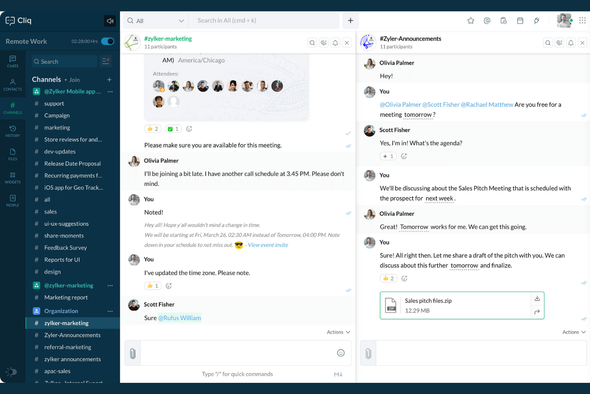Open the All search scope dropdown
The width and height of the screenshot is (590, 394).
pos(156,21)
